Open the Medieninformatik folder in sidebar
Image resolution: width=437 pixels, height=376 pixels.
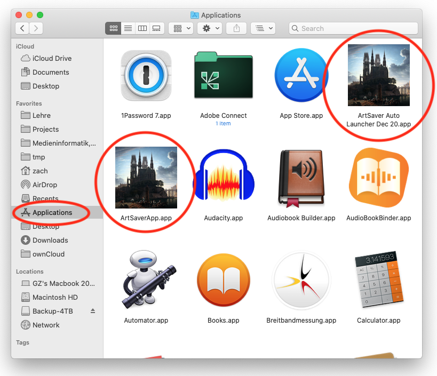pyautogui.click(x=58, y=143)
